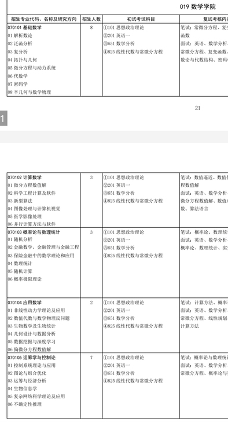Click research direction "04 几何设计与数据分析"

pyautogui.click(x=32, y=334)
